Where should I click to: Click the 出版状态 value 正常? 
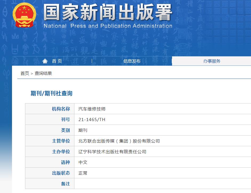pyautogui.click(x=82, y=173)
